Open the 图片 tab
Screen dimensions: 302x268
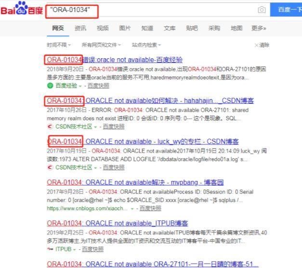(125, 28)
